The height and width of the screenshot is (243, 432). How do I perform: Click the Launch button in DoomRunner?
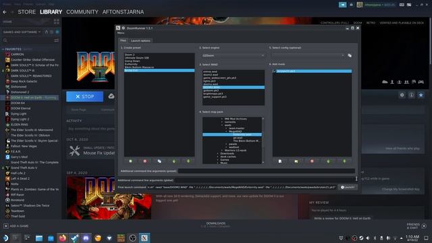[348, 187]
